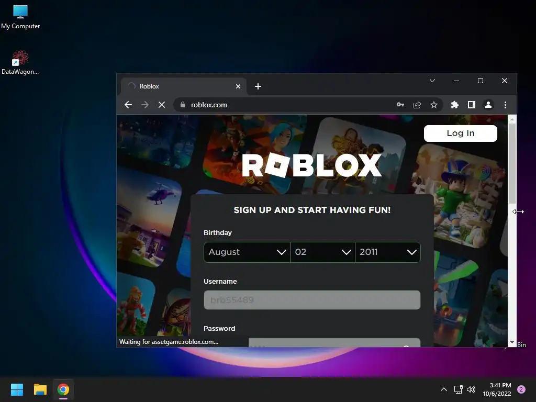Click the scrollbar up arrow
This screenshot has width=536, height=402.
pyautogui.click(x=512, y=119)
